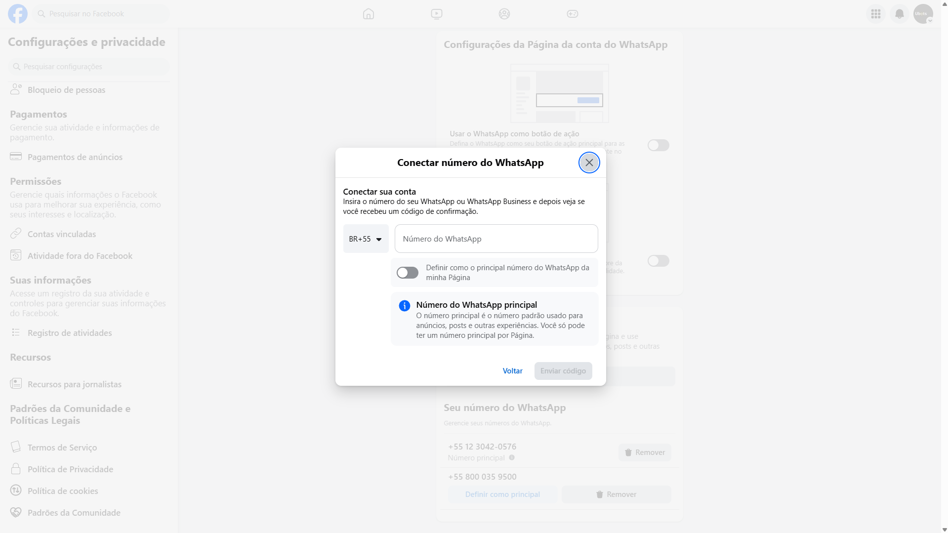Click the WhatsApp action button preview illustration

(x=559, y=93)
